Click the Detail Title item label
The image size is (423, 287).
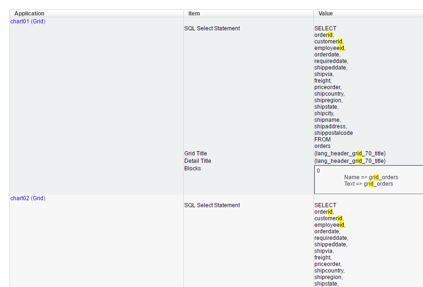click(198, 161)
